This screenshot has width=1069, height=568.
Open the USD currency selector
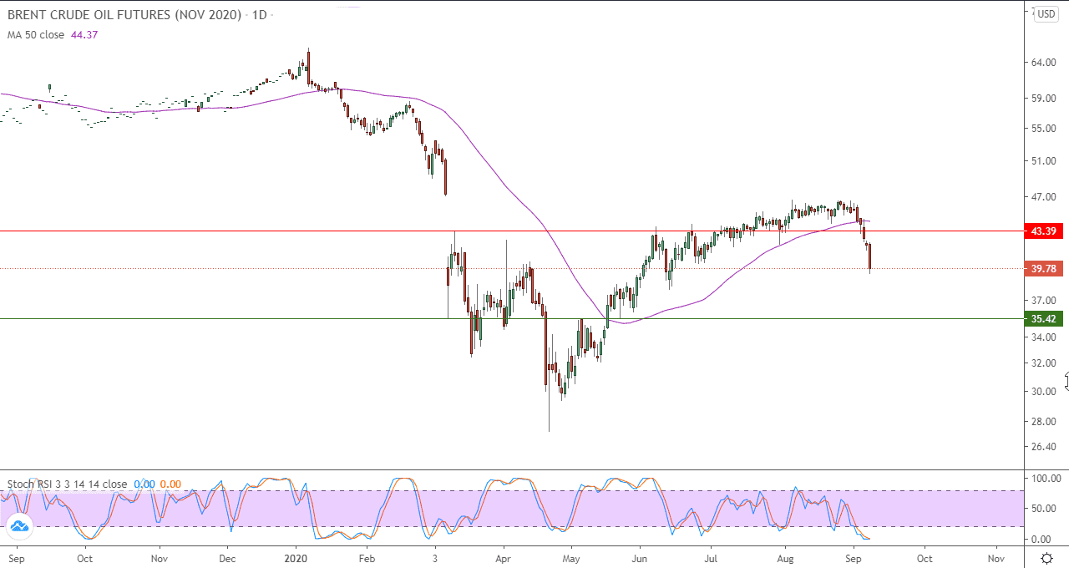pyautogui.click(x=1046, y=14)
